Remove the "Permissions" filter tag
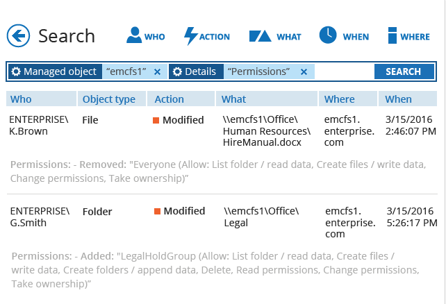The height and width of the screenshot is (304, 446). tap(304, 71)
